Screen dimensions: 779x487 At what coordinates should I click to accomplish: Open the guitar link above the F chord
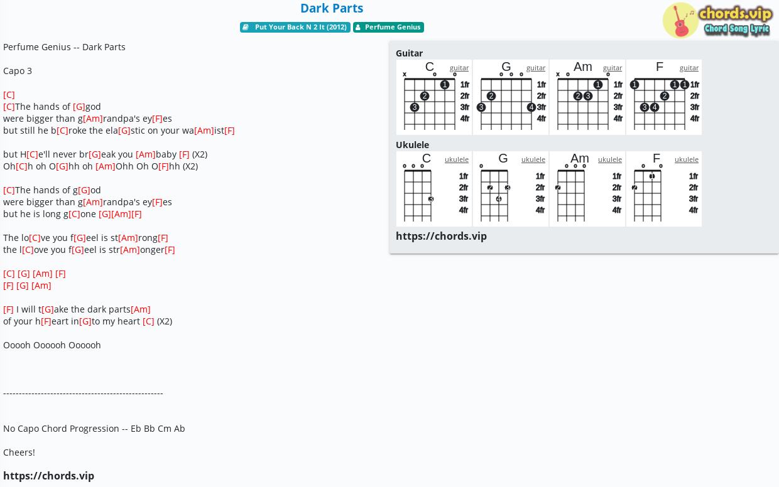point(689,68)
